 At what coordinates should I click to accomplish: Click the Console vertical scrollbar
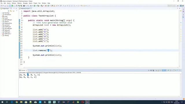(180, 84)
